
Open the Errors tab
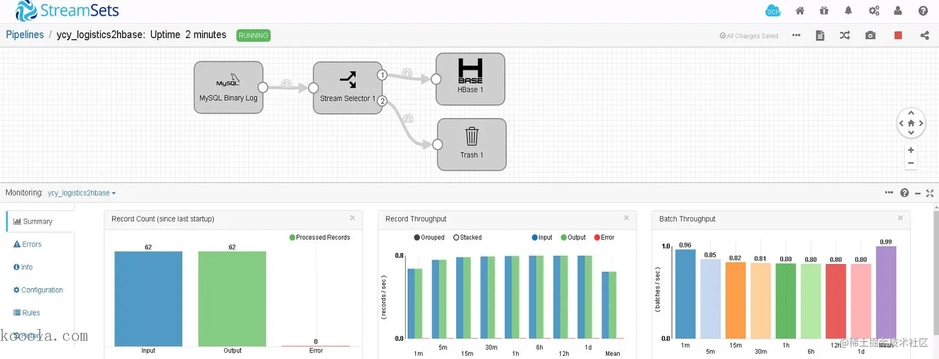[28, 244]
